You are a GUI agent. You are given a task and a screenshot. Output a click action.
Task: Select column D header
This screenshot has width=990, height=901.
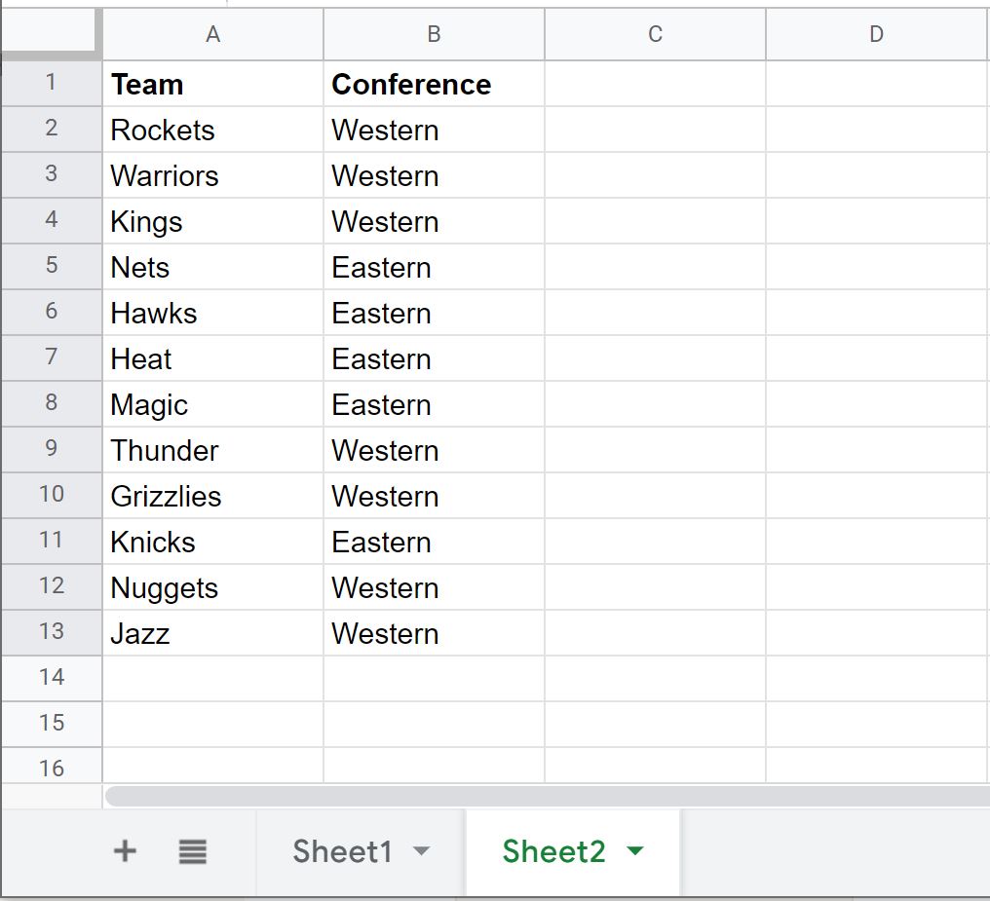878,34
